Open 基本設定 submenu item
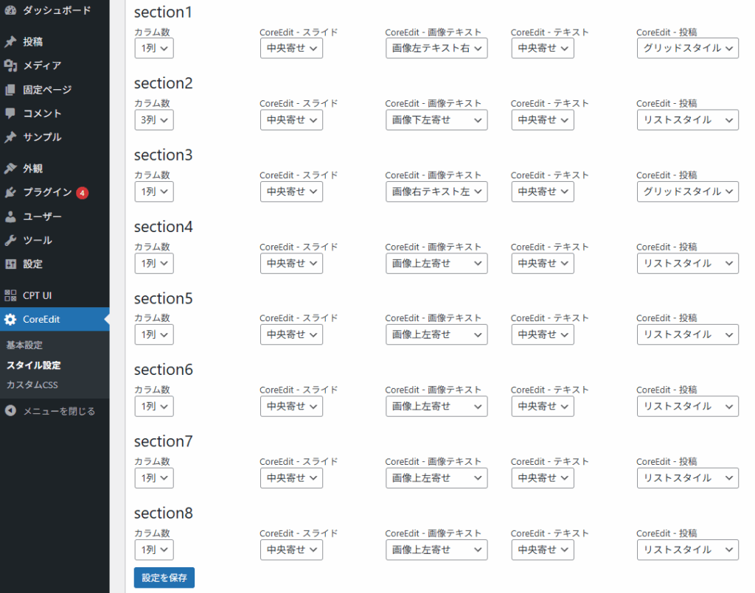Viewport: 755px width, 593px height. click(24, 345)
